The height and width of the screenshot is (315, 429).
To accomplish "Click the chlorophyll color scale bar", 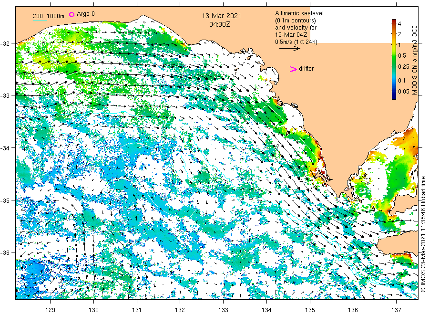I will pyautogui.click(x=394, y=59).
